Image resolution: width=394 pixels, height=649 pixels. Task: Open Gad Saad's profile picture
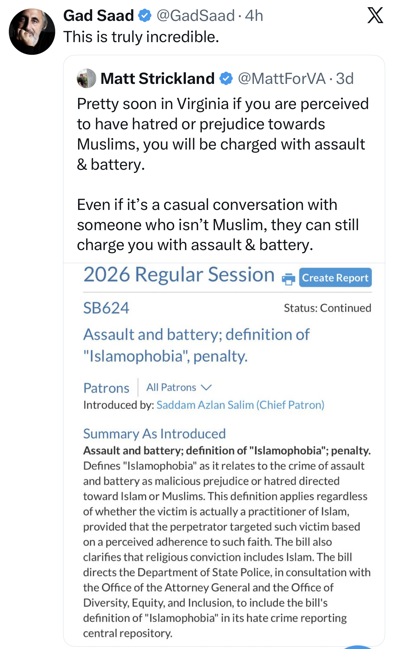pos(32,32)
